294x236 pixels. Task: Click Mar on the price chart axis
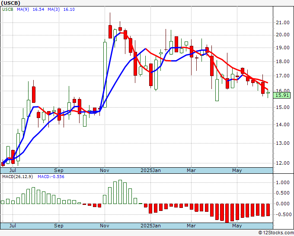tap(191, 170)
